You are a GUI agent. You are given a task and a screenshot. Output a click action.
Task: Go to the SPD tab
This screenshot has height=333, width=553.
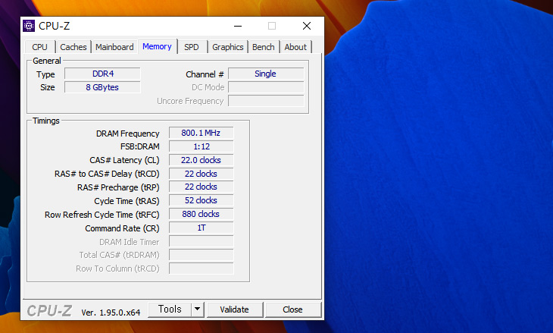tap(192, 47)
